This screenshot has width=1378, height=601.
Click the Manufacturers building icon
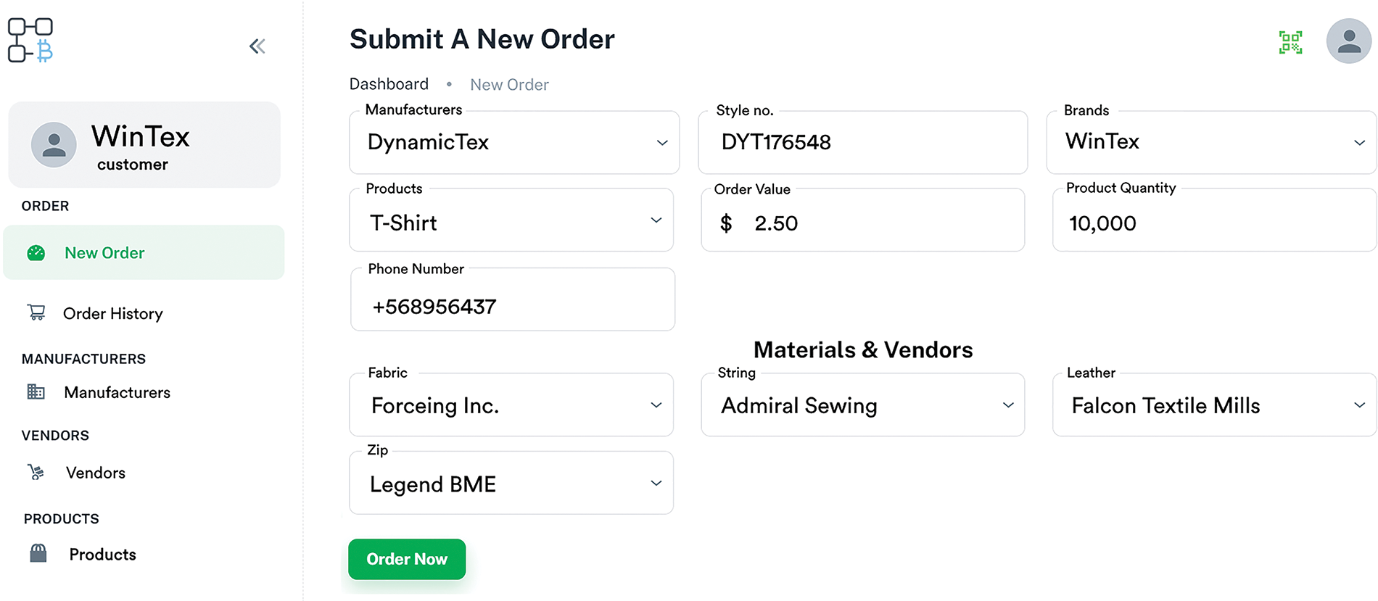[x=36, y=392]
